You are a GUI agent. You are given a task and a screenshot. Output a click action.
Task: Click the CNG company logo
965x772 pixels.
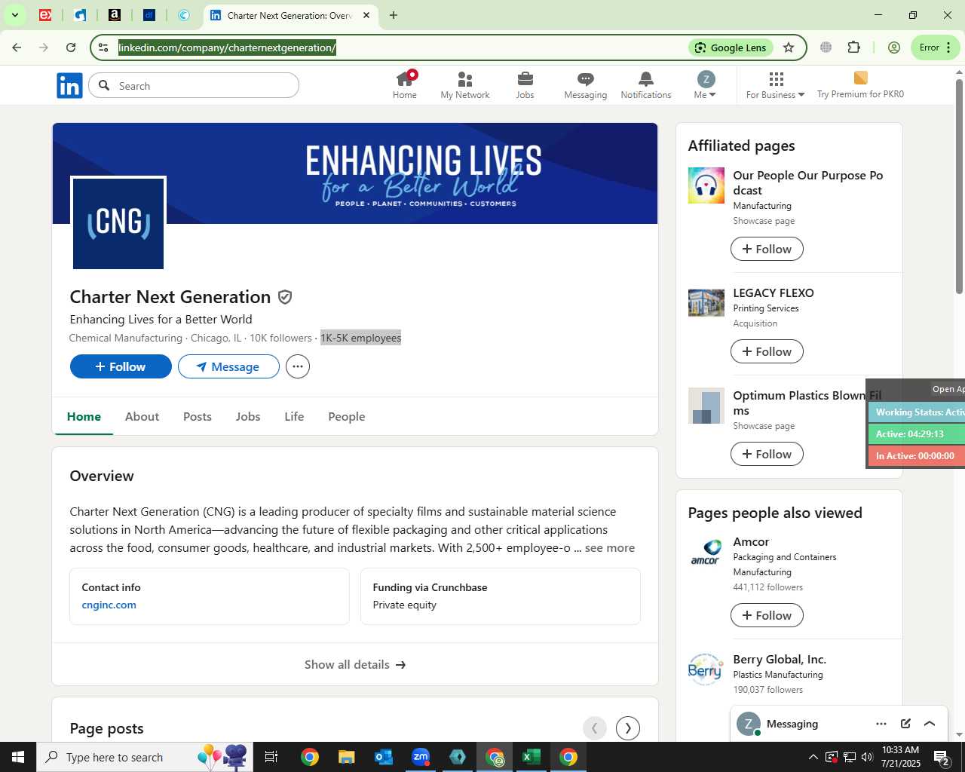tap(118, 223)
